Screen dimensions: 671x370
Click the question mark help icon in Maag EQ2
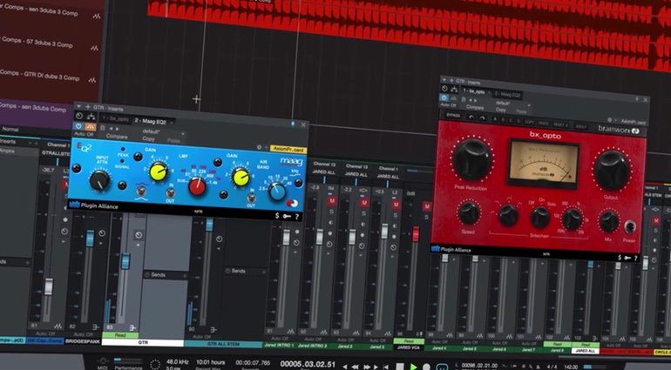297,217
